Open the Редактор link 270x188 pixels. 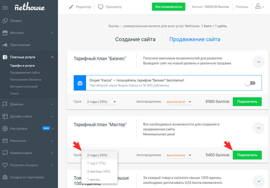pos(83,7)
